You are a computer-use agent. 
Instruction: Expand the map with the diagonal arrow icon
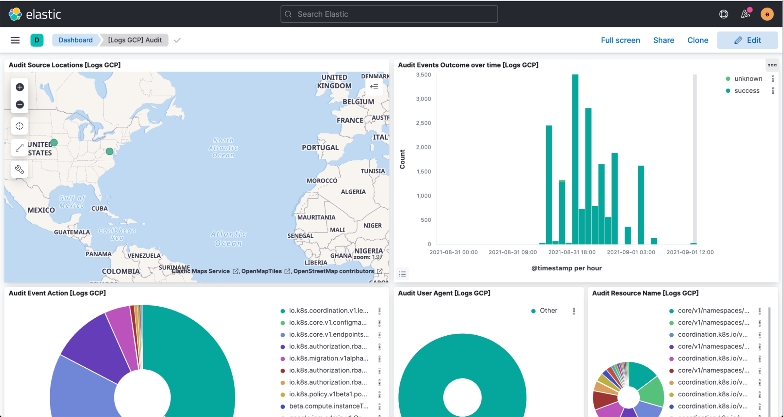pyautogui.click(x=19, y=147)
